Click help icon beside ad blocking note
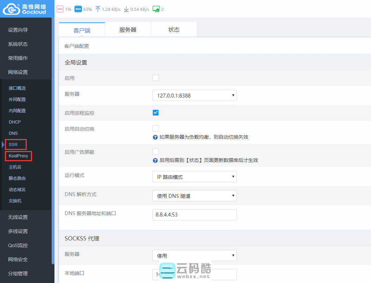This screenshot has height=283, width=371. click(155, 161)
